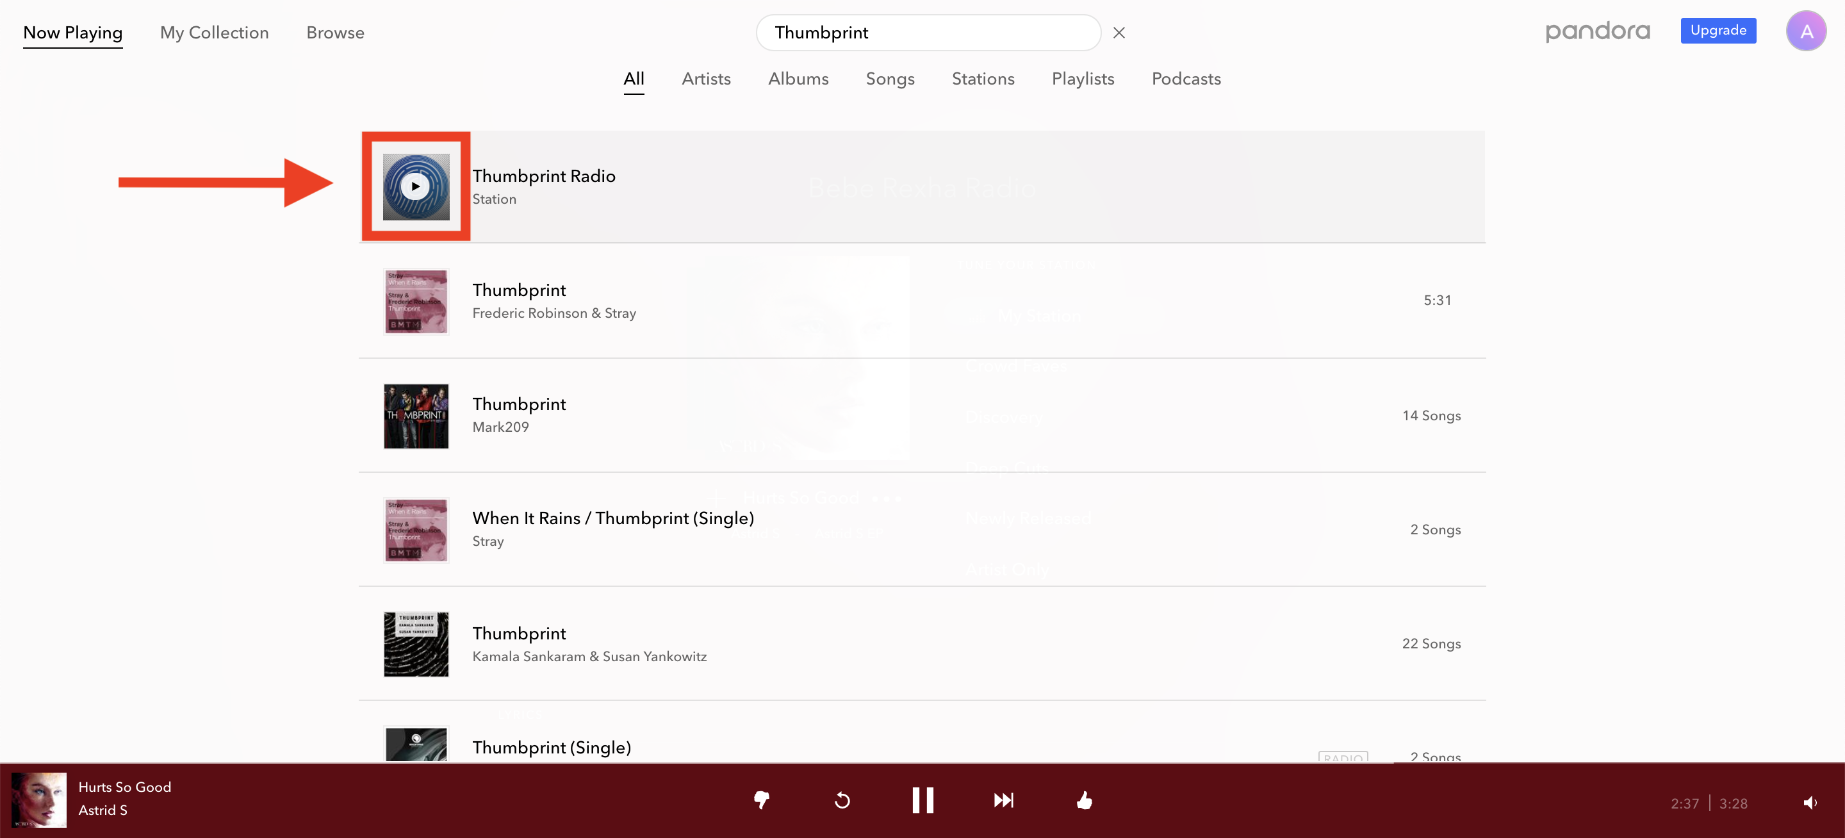Click the thumbs up icon for current song
Image resolution: width=1845 pixels, height=838 pixels.
click(x=1083, y=800)
